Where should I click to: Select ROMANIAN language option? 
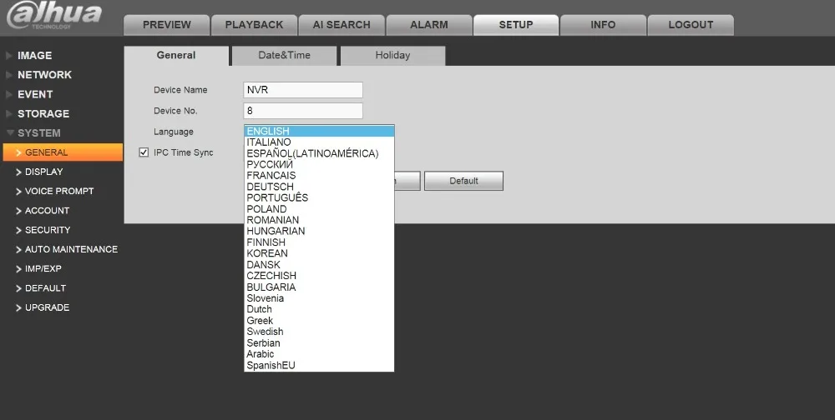click(x=319, y=220)
